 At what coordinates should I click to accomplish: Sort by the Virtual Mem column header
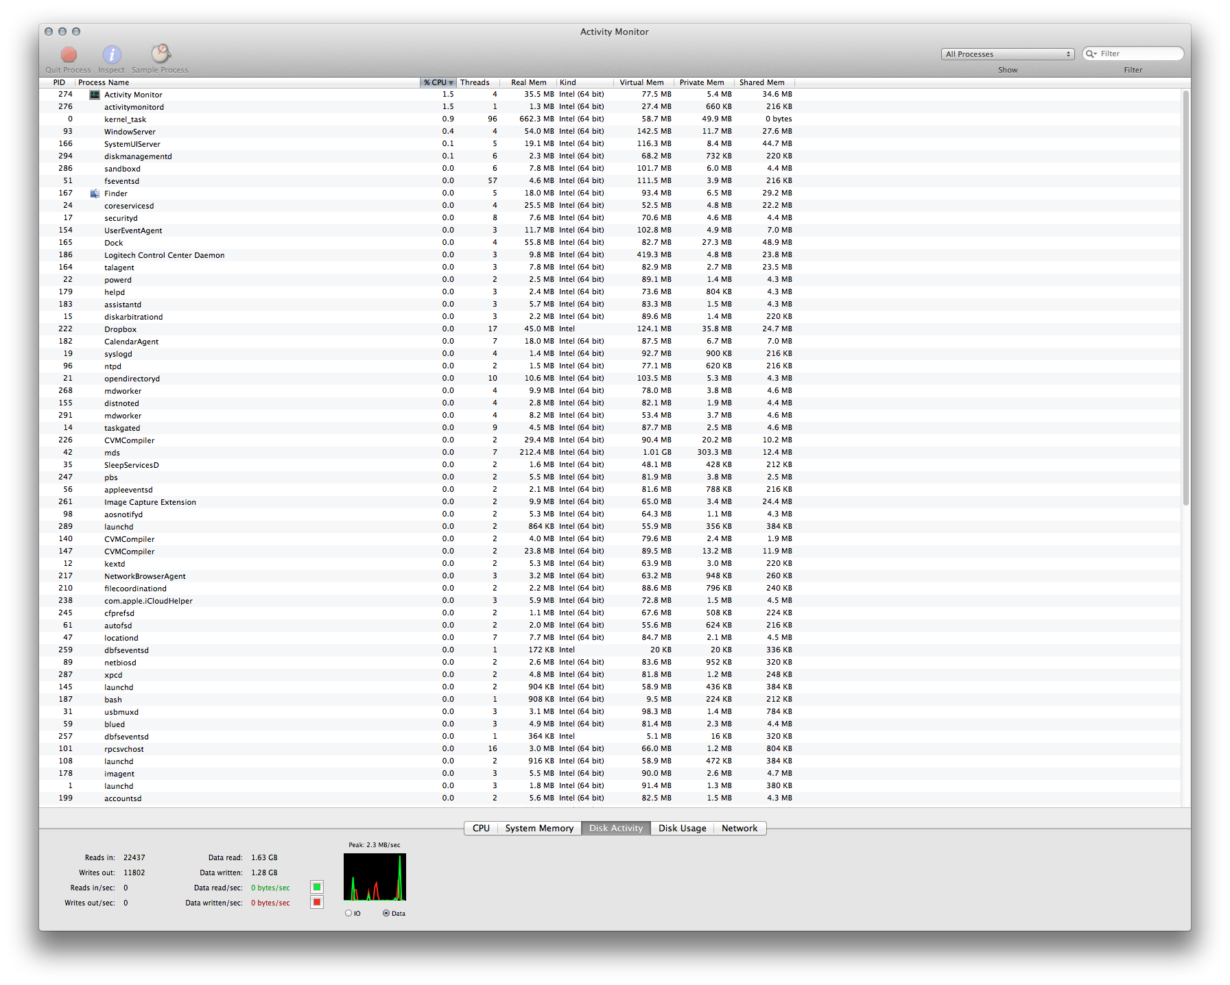tap(642, 82)
